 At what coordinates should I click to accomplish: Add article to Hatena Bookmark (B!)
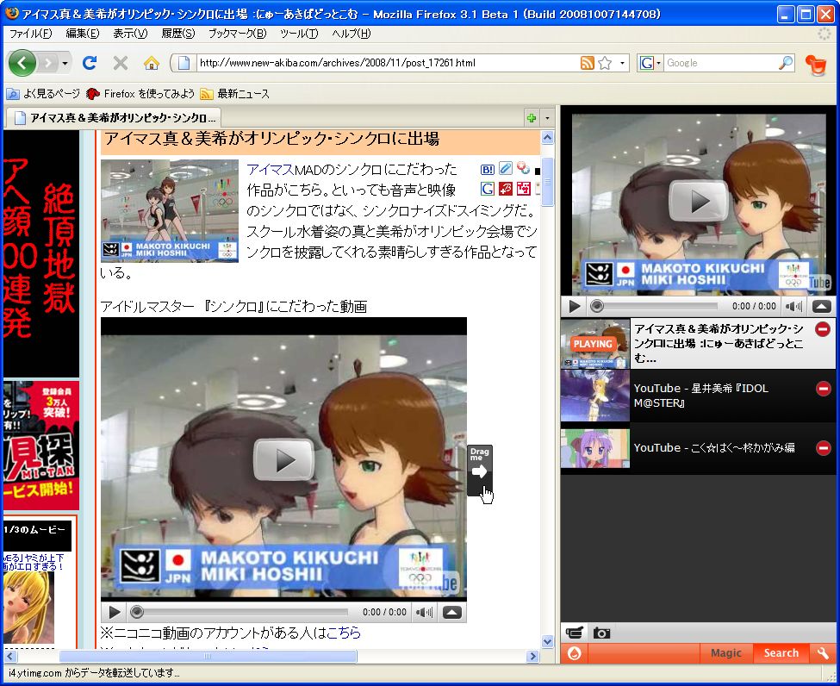pyautogui.click(x=487, y=170)
